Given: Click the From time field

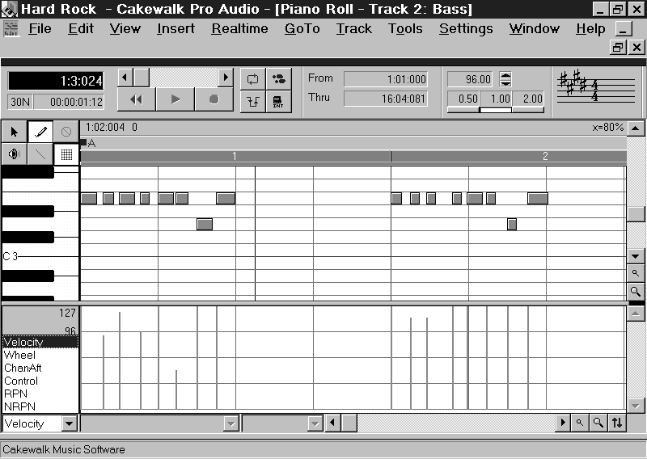Looking at the screenshot, I should (386, 79).
